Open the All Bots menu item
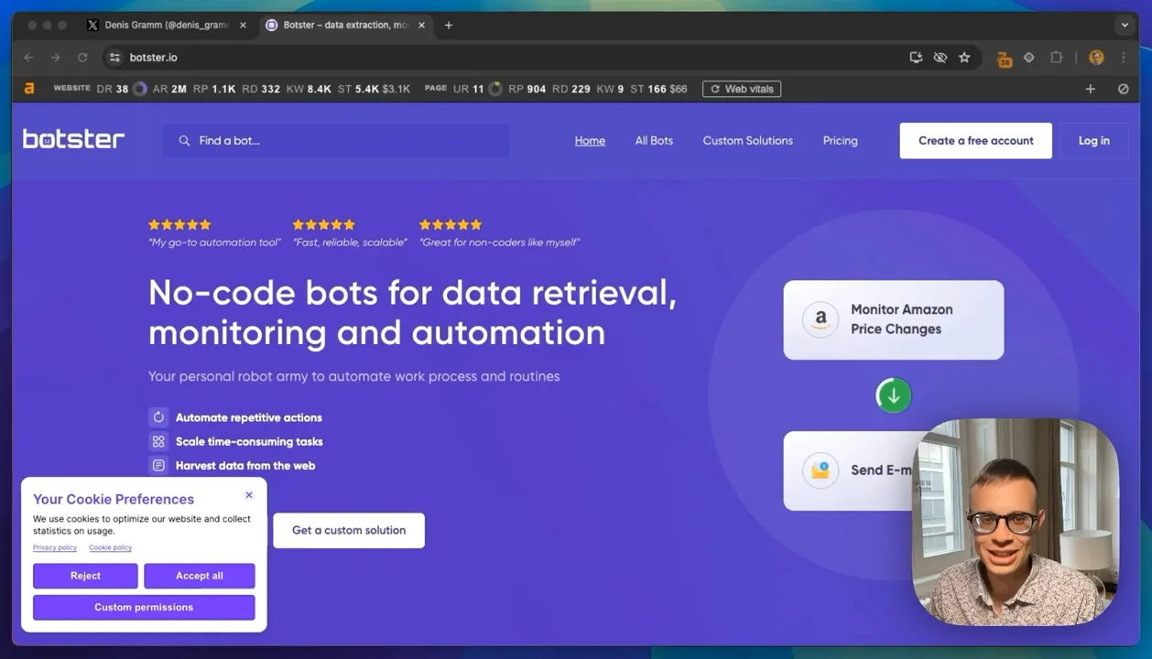This screenshot has height=659, width=1152. point(654,141)
